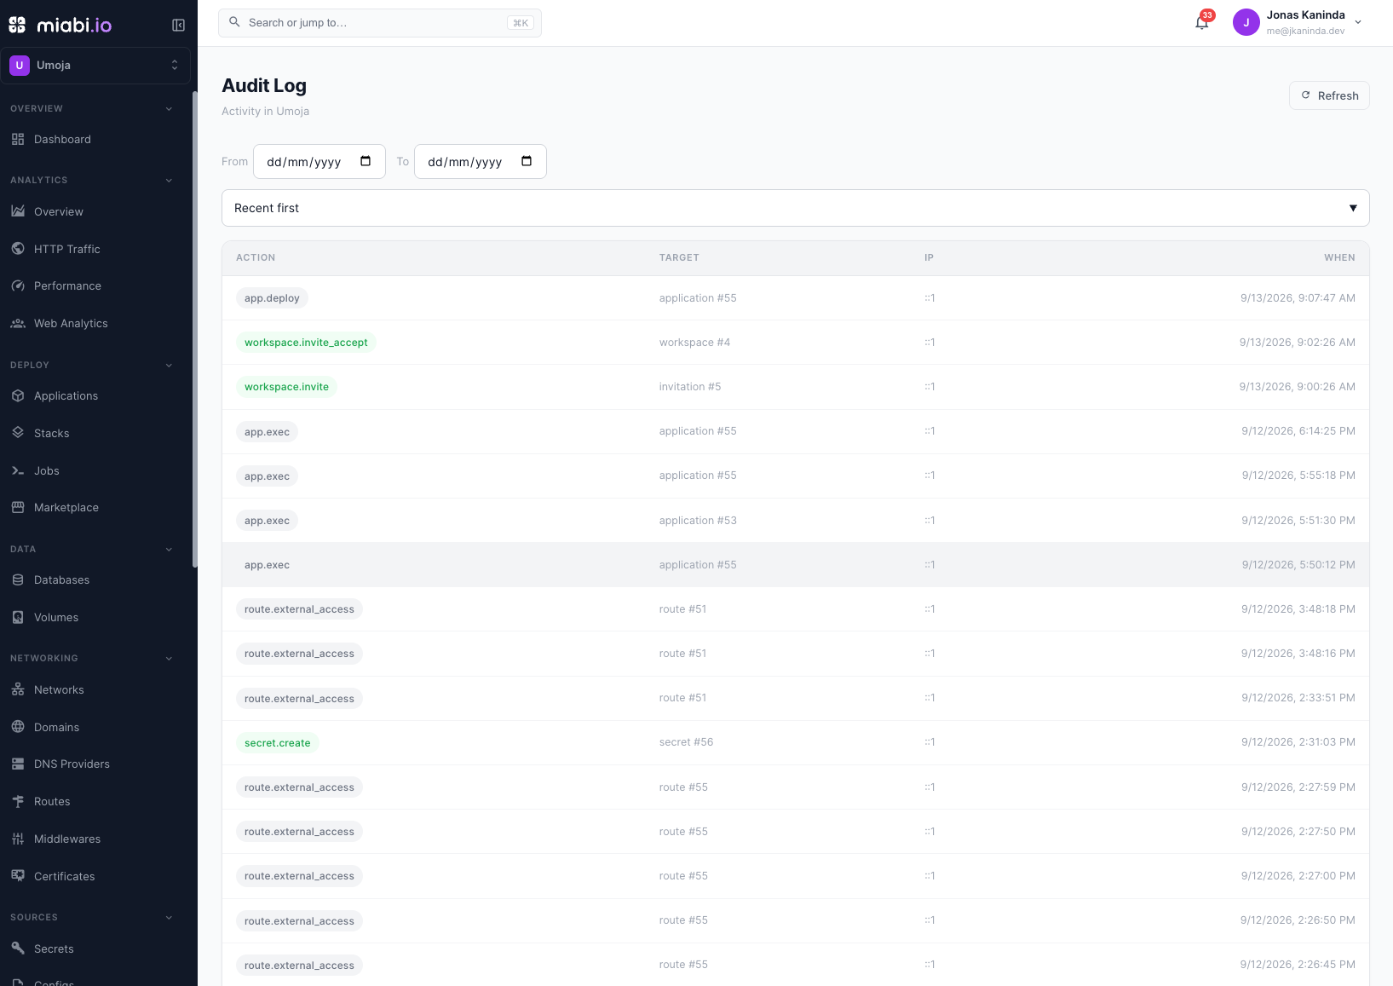1393x986 pixels.
Task: Open the Jobs terminal icon
Action: tap(18, 470)
